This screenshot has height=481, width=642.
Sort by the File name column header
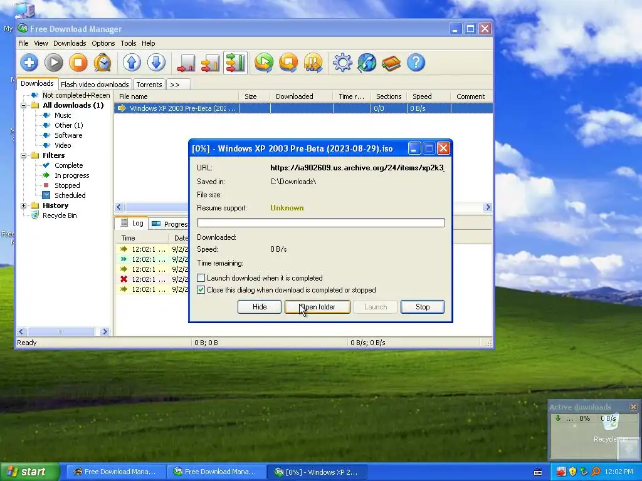(176, 96)
